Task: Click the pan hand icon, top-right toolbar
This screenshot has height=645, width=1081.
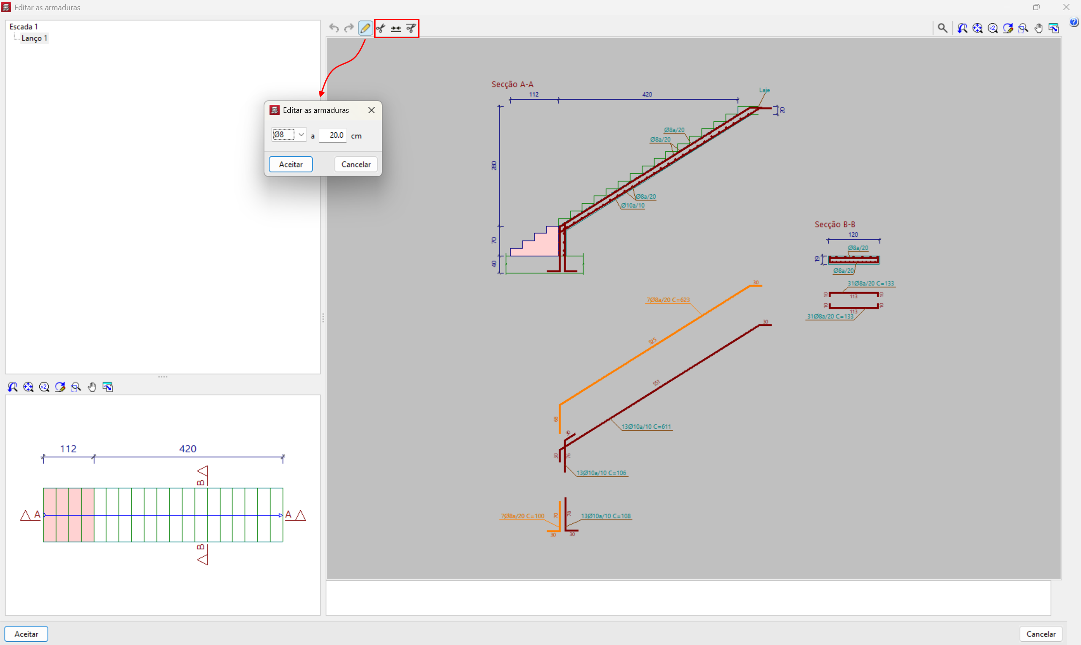Action: coord(1038,28)
